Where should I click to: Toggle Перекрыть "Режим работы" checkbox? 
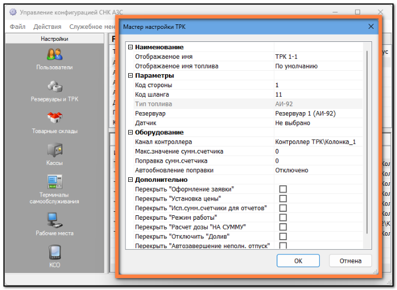click(x=283, y=217)
